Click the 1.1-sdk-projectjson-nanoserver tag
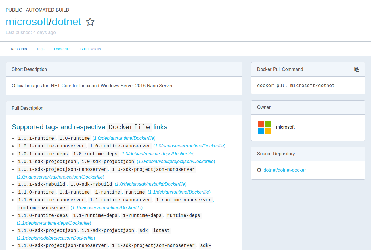 pyautogui.click(x=153, y=245)
